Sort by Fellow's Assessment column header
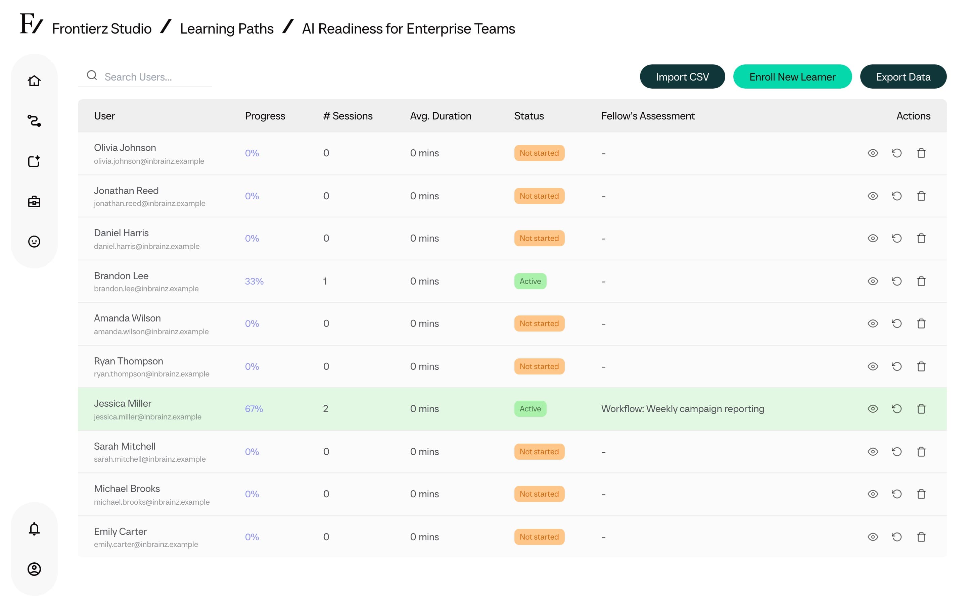The image size is (967, 604). pyautogui.click(x=648, y=116)
